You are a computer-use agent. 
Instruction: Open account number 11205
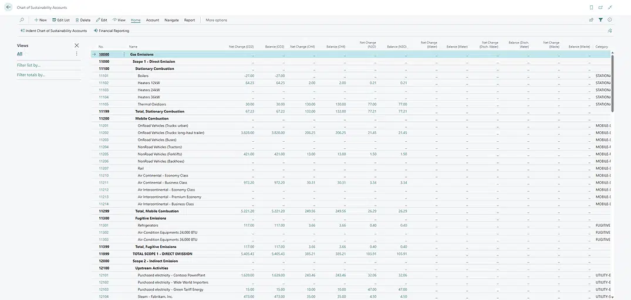103,154
